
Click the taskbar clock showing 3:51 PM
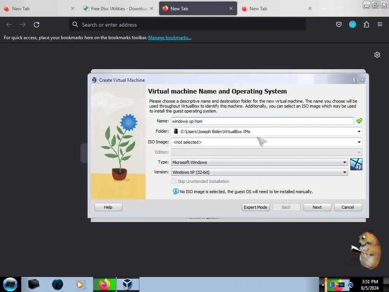point(370,285)
